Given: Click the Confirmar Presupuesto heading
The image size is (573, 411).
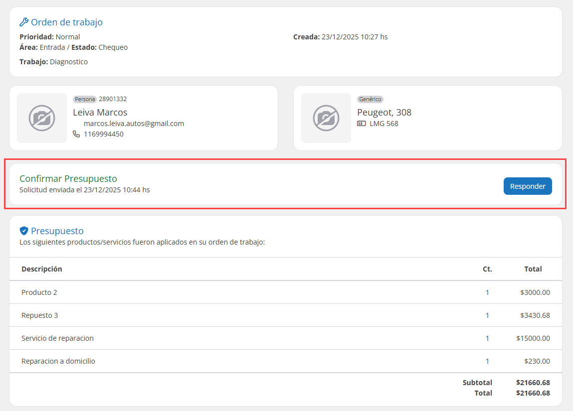Looking at the screenshot, I should (x=68, y=178).
